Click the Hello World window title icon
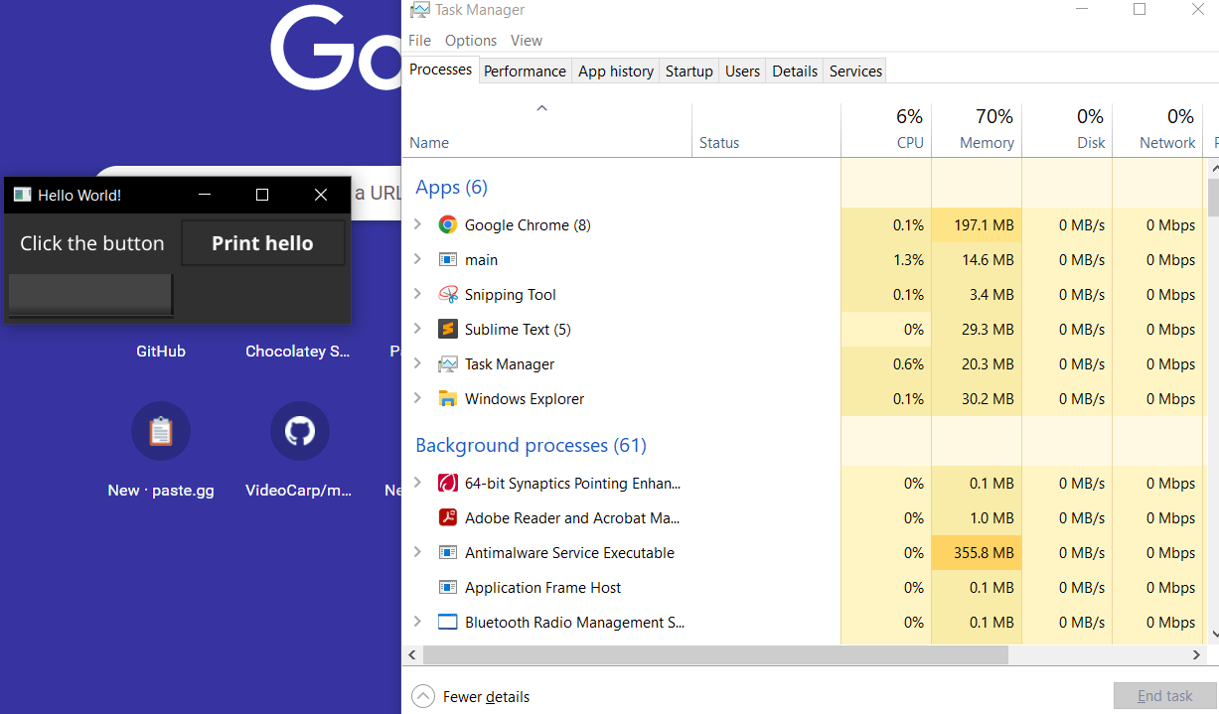The image size is (1219, 714). pyautogui.click(x=22, y=195)
